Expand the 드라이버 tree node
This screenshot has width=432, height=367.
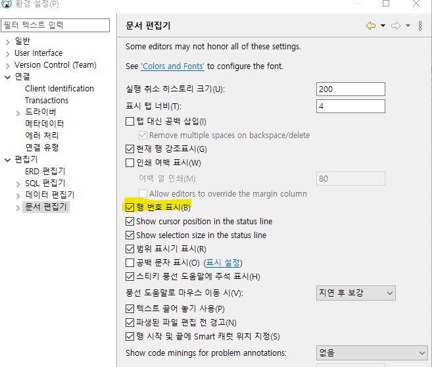tap(18, 113)
